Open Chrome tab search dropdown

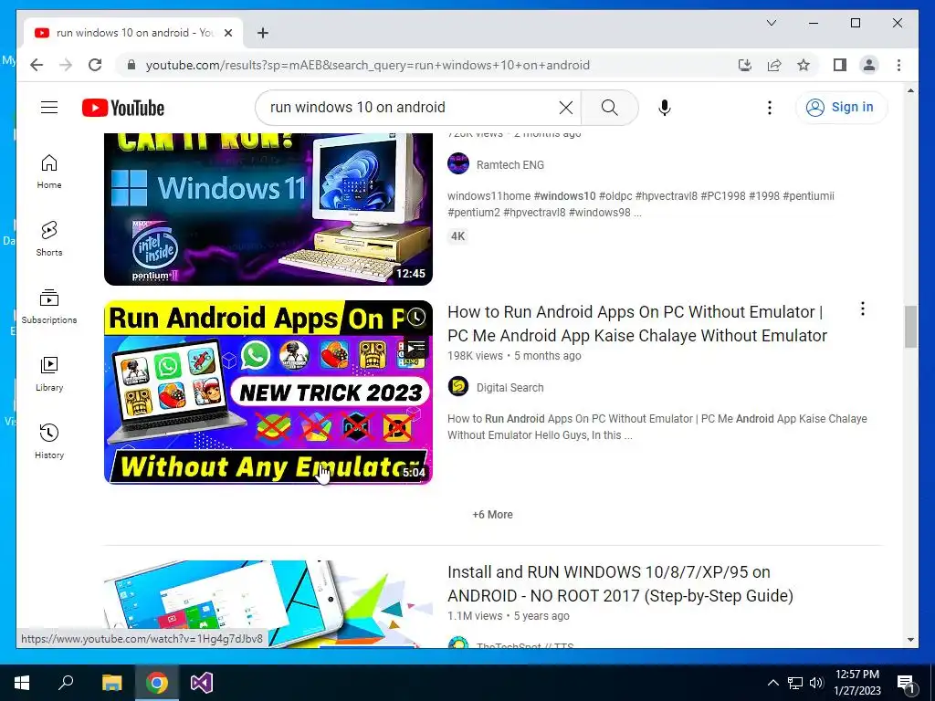(x=771, y=23)
